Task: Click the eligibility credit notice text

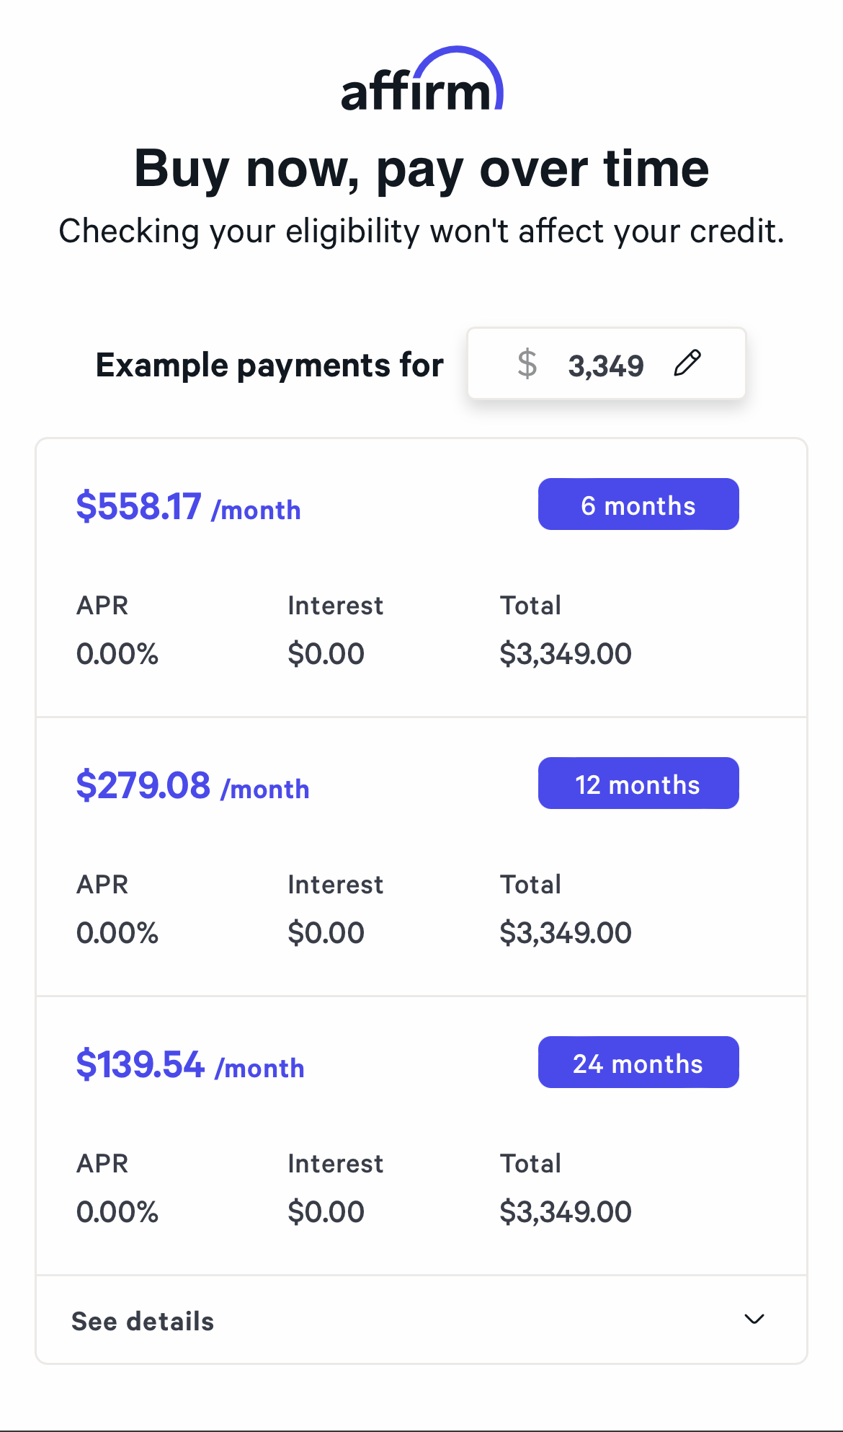Action: 421,231
